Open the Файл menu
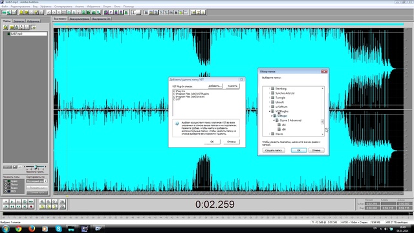This screenshot has height=233, width=414. (x=5, y=6)
